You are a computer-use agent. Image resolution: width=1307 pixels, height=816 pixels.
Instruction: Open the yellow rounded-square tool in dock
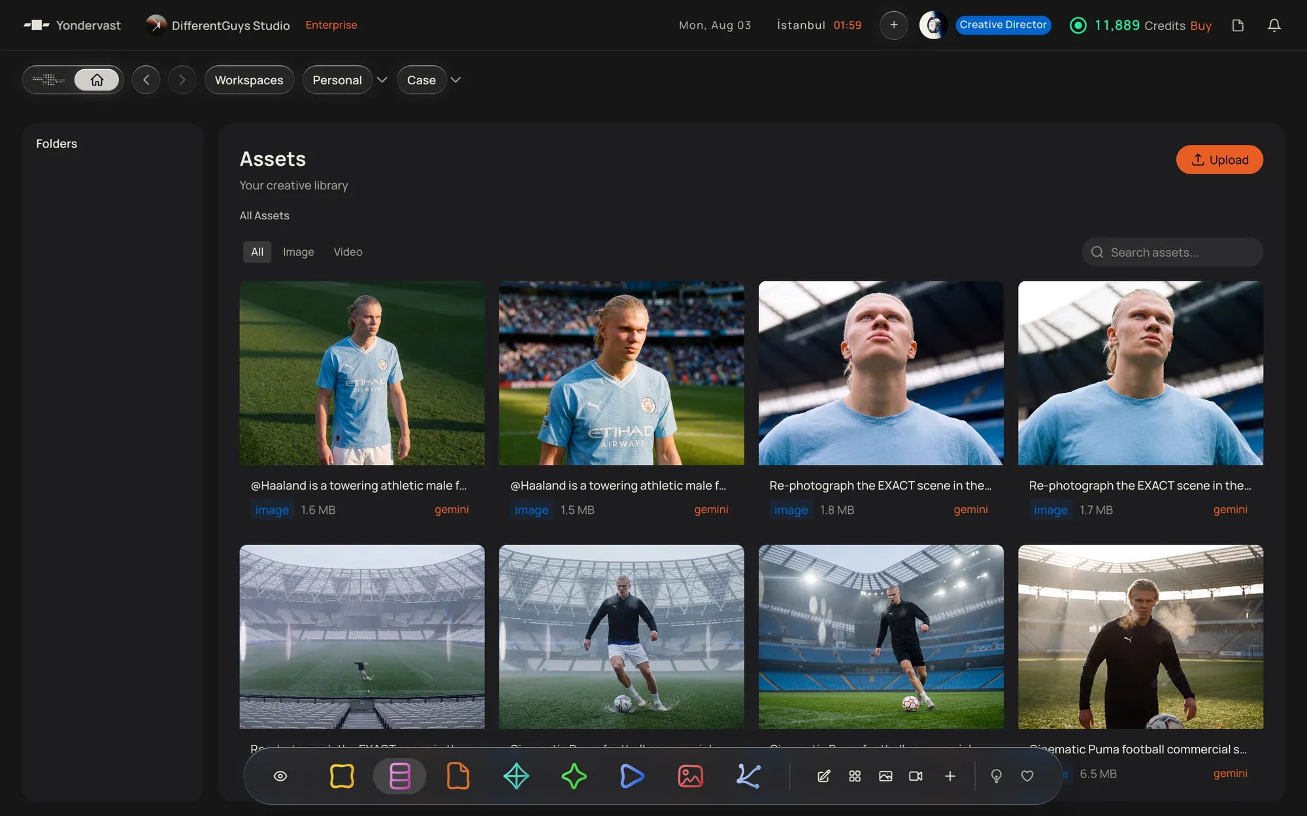point(342,776)
